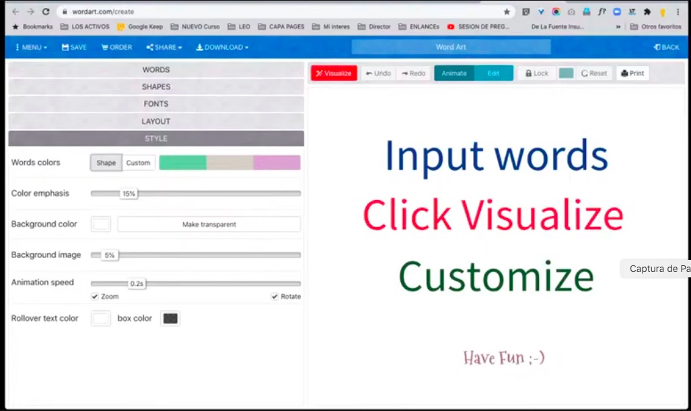Click the Make transparent button

click(x=209, y=224)
